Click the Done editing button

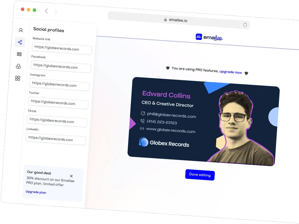[200, 175]
